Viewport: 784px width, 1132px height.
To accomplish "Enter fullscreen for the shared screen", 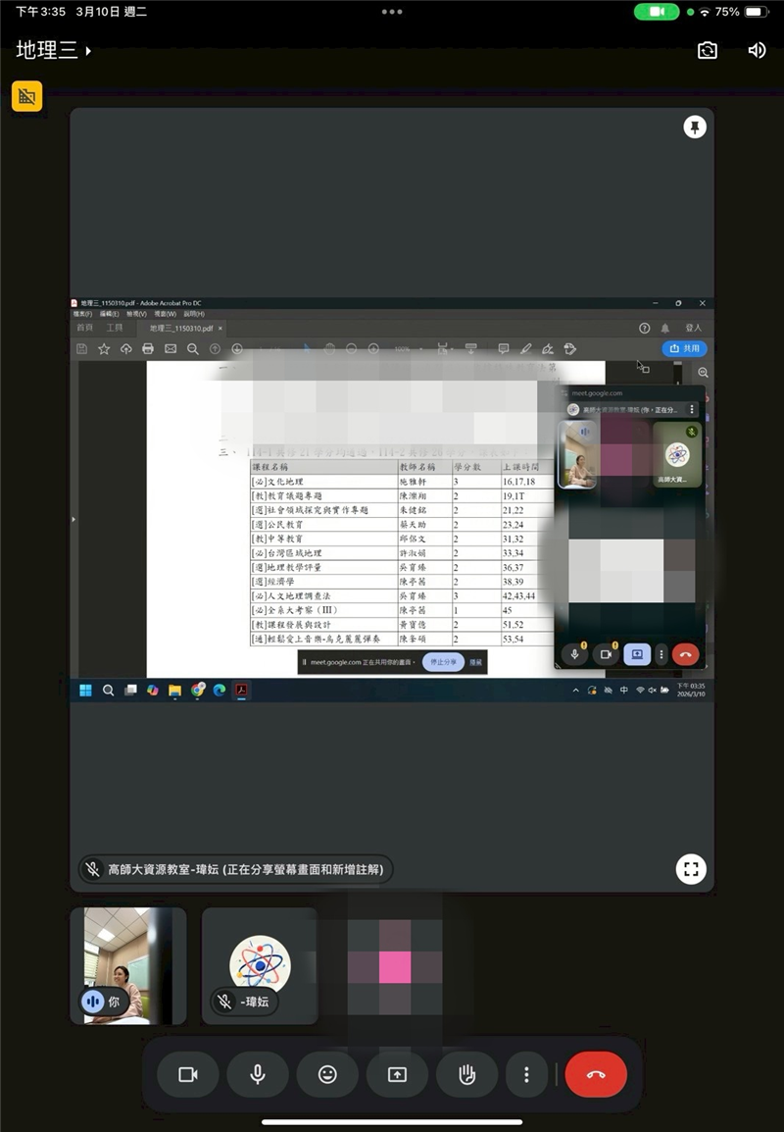I will 691,868.
